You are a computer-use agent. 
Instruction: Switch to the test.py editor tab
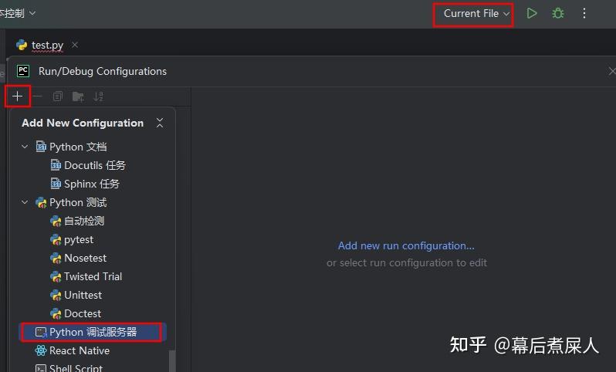point(46,46)
